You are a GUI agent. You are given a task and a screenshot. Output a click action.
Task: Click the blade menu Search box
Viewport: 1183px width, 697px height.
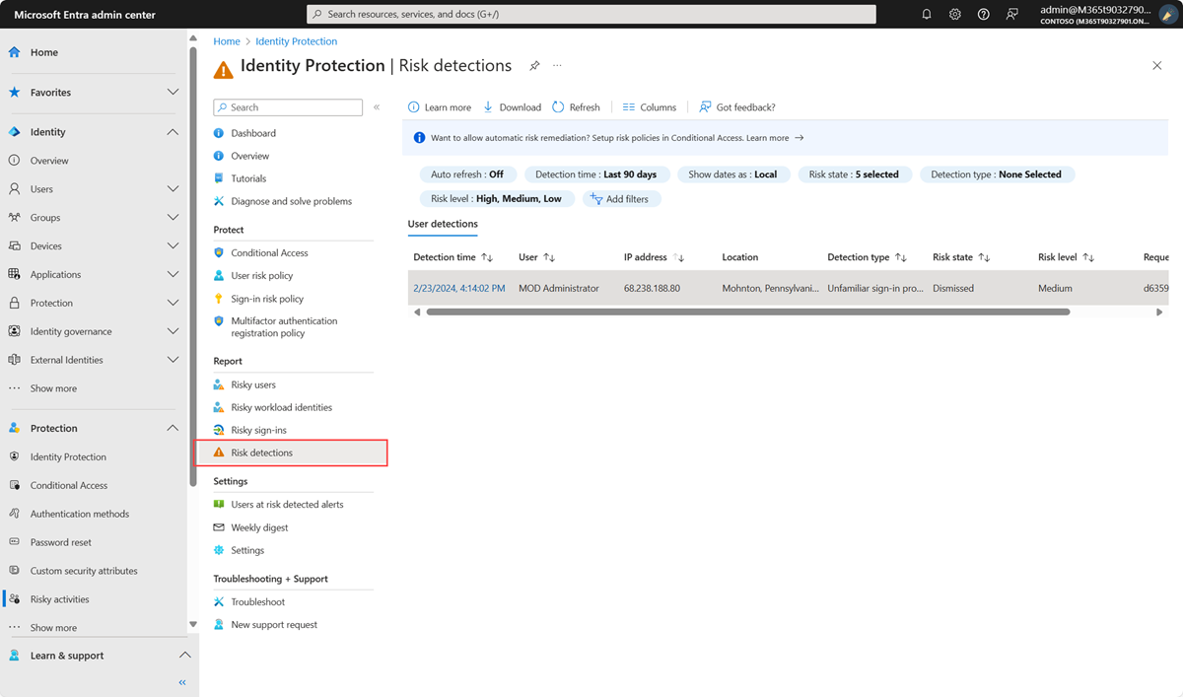288,107
